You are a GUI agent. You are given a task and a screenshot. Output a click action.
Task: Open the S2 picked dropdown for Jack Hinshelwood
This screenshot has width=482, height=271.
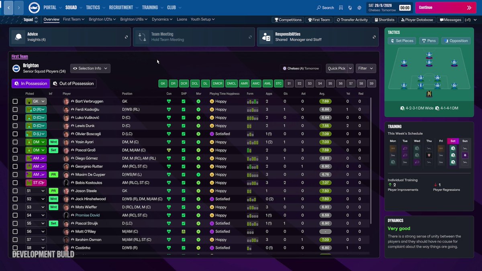[x=36, y=199]
